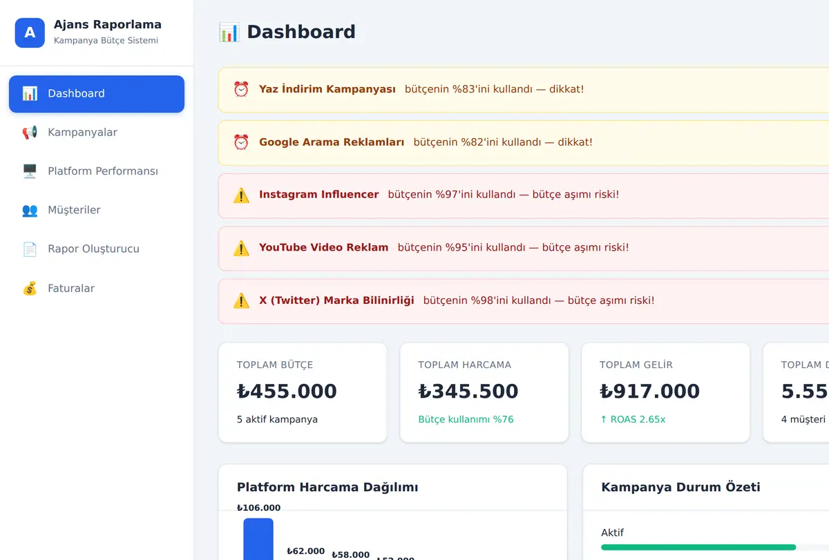Click the warning icon on X (Twitter) alert
This screenshot has width=829, height=560.
(x=241, y=300)
